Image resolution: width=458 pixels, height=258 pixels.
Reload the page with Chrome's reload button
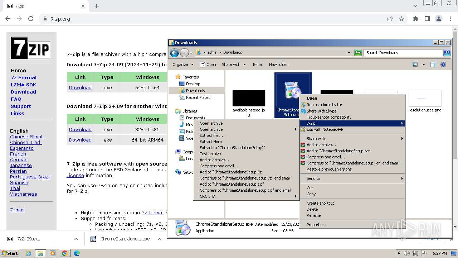31,19
